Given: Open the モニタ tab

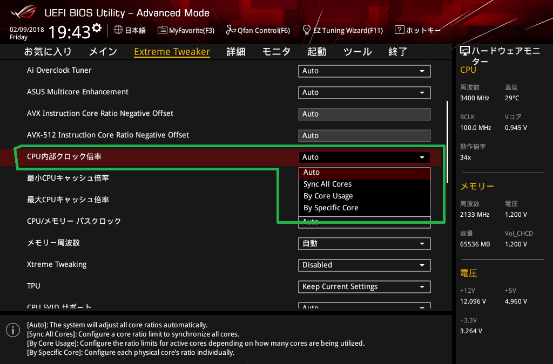Looking at the screenshot, I should (276, 52).
